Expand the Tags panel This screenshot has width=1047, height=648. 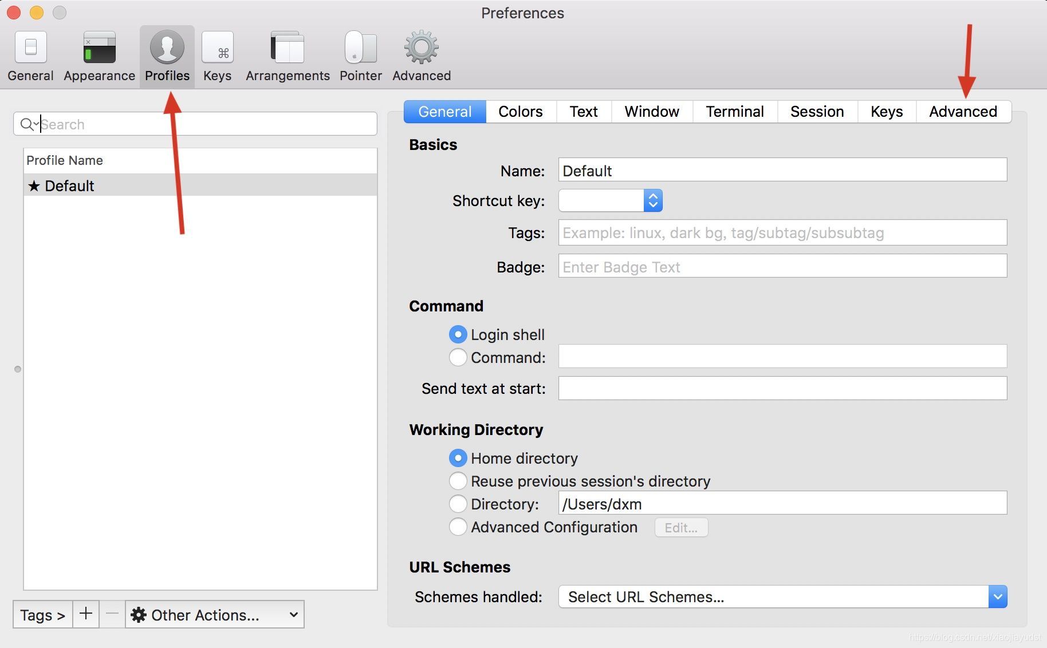(x=43, y=614)
